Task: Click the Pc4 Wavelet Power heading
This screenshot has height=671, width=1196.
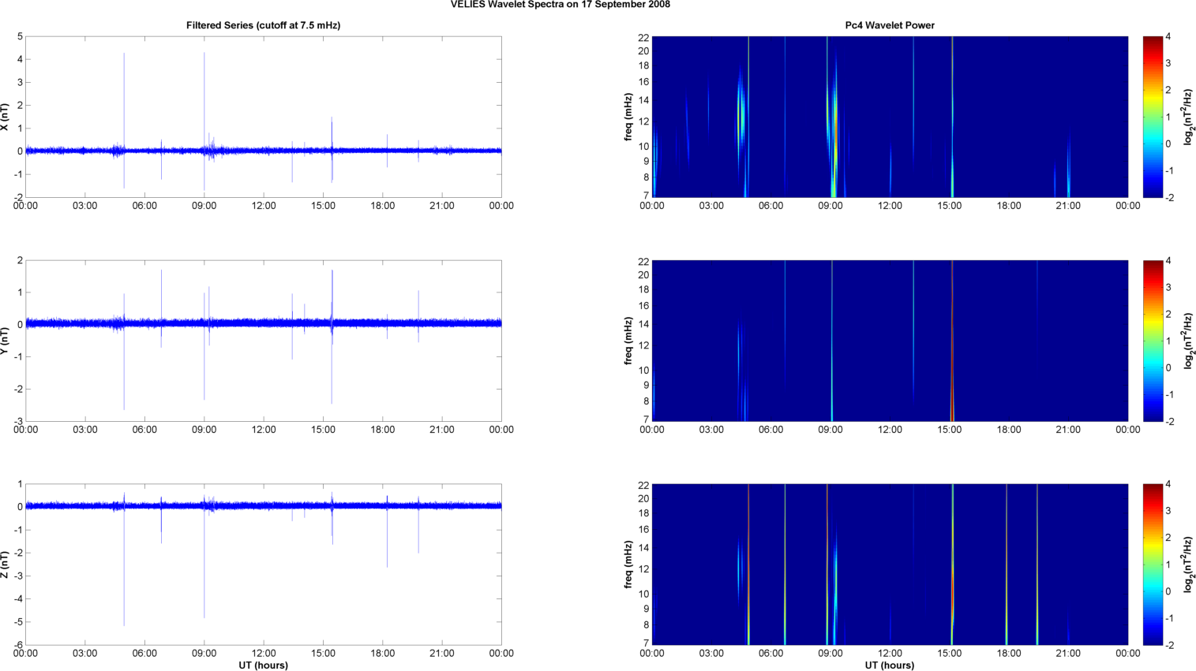Action: pyautogui.click(x=889, y=25)
